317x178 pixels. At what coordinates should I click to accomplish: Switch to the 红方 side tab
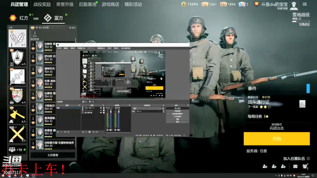click(19, 18)
